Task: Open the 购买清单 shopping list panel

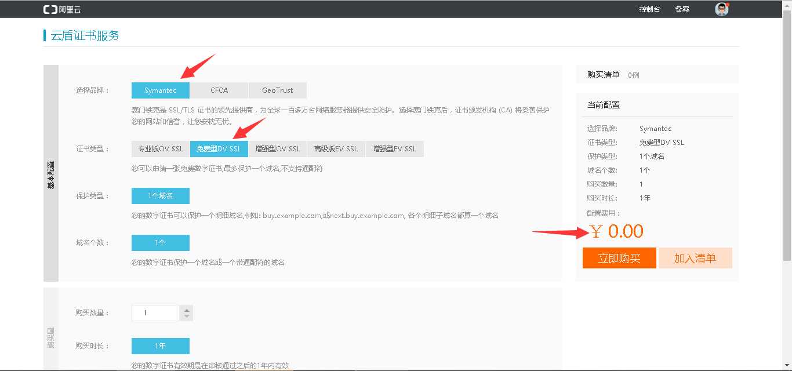Action: pos(657,75)
